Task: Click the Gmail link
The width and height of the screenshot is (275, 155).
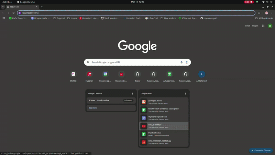Action: tap(247, 26)
